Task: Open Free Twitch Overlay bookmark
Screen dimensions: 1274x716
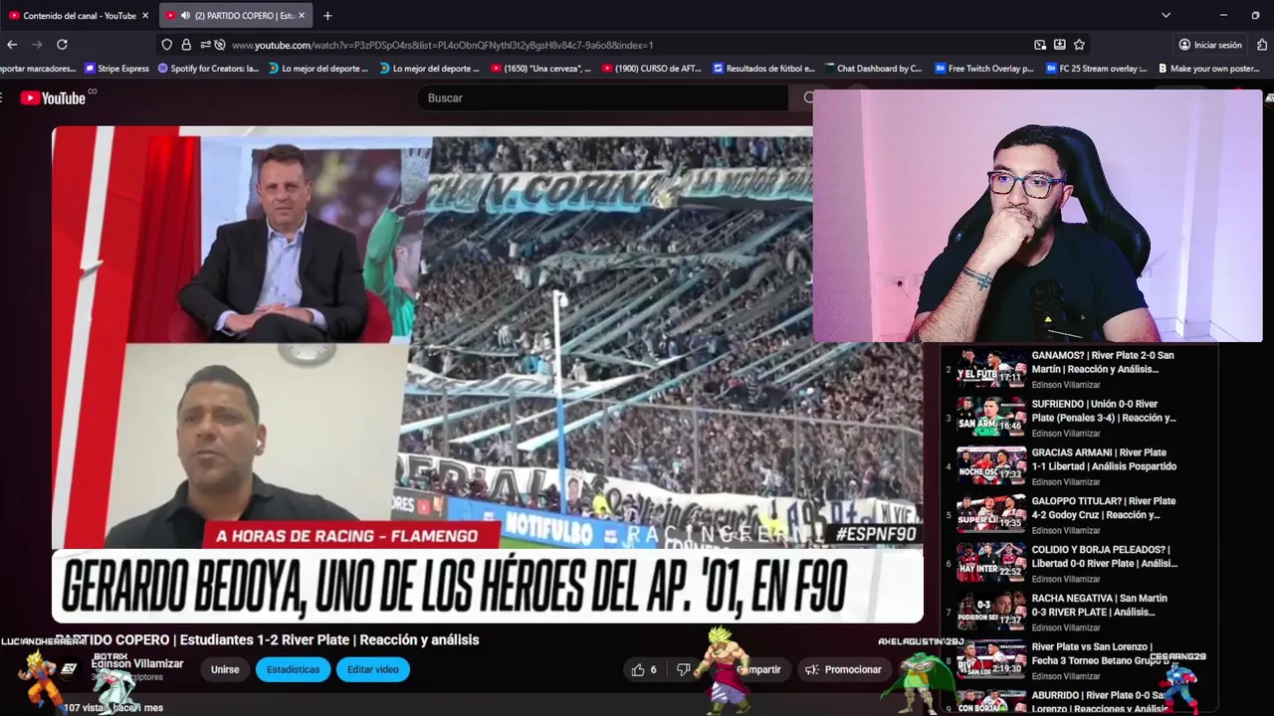Action: 984,69
